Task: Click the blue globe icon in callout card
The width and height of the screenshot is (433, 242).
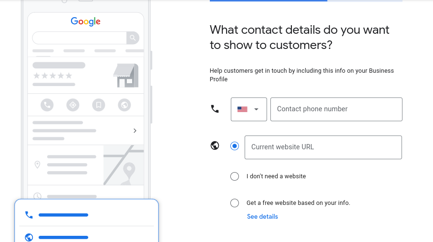Action: point(29,237)
